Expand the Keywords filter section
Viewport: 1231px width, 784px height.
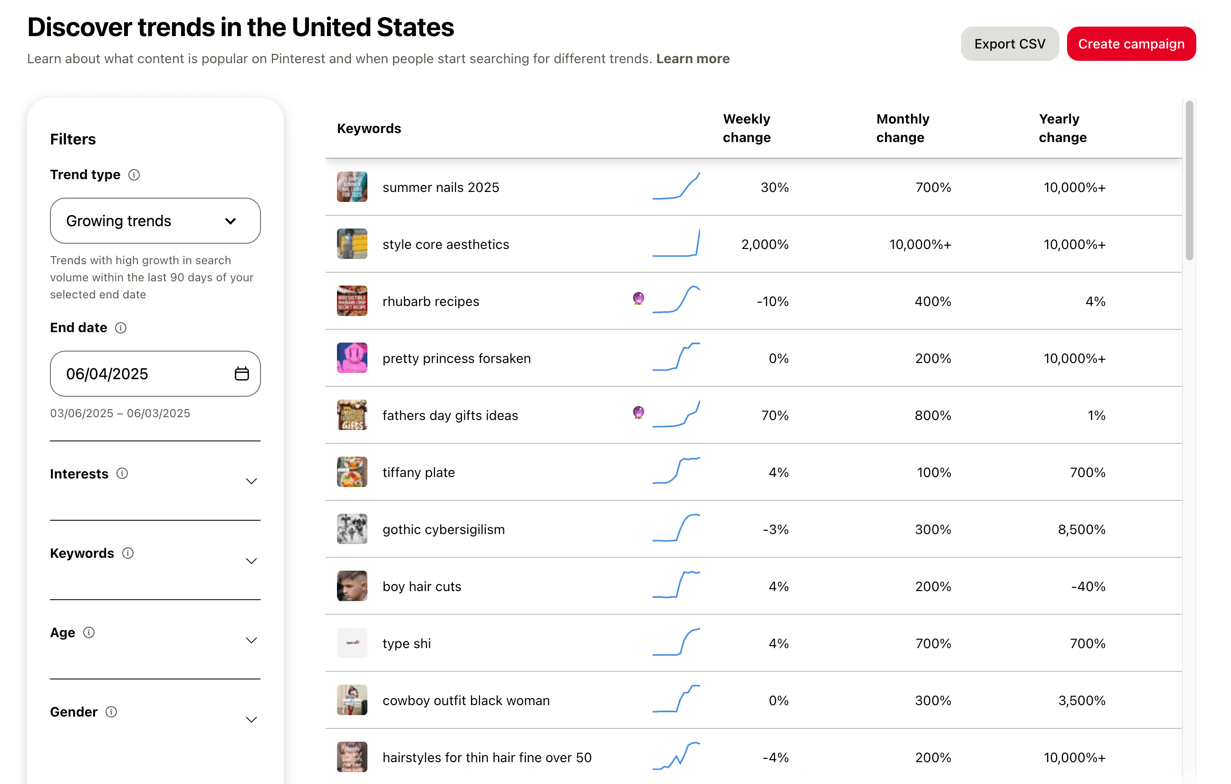251,561
